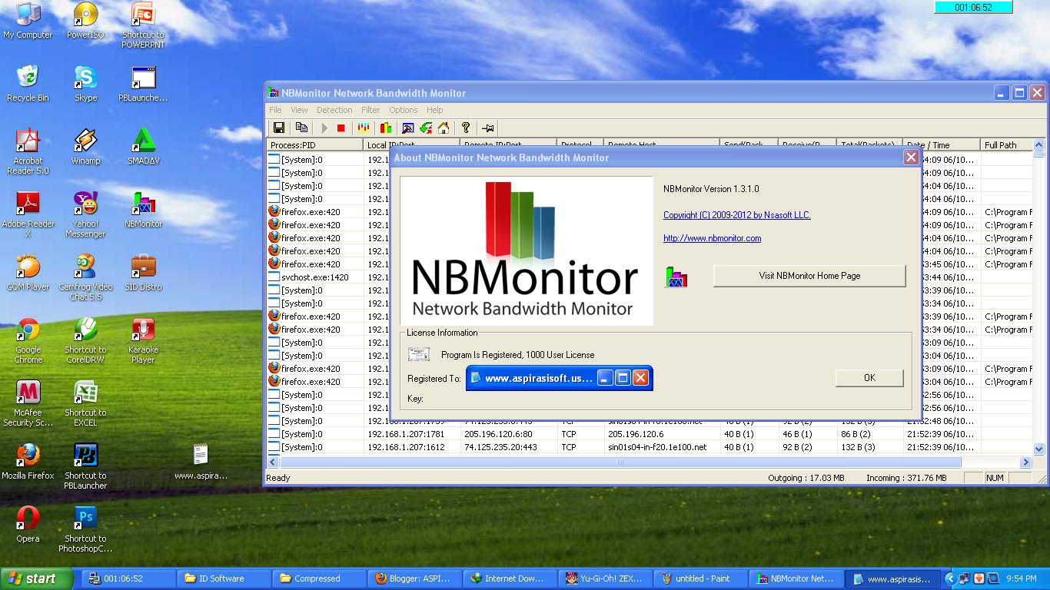
Task: Start monitoring with the green play icon
Action: [x=324, y=128]
